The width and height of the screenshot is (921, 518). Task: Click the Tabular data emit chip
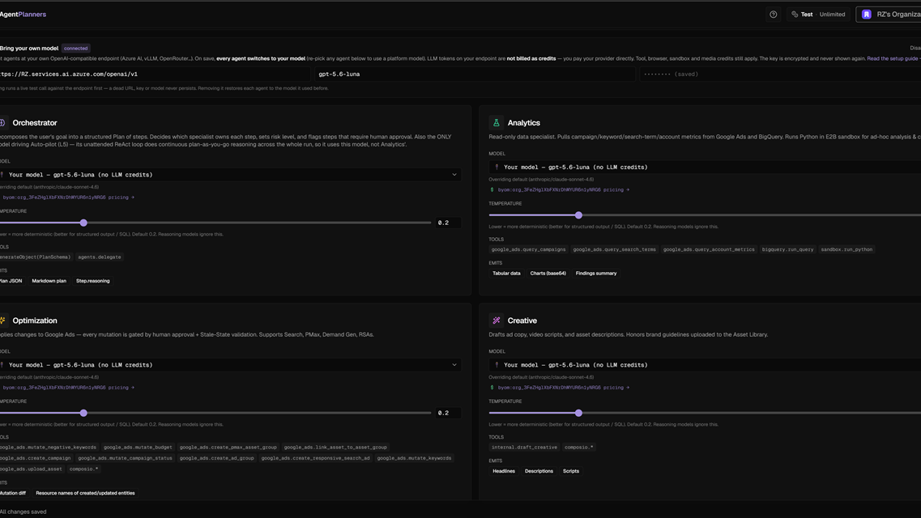tap(506, 274)
